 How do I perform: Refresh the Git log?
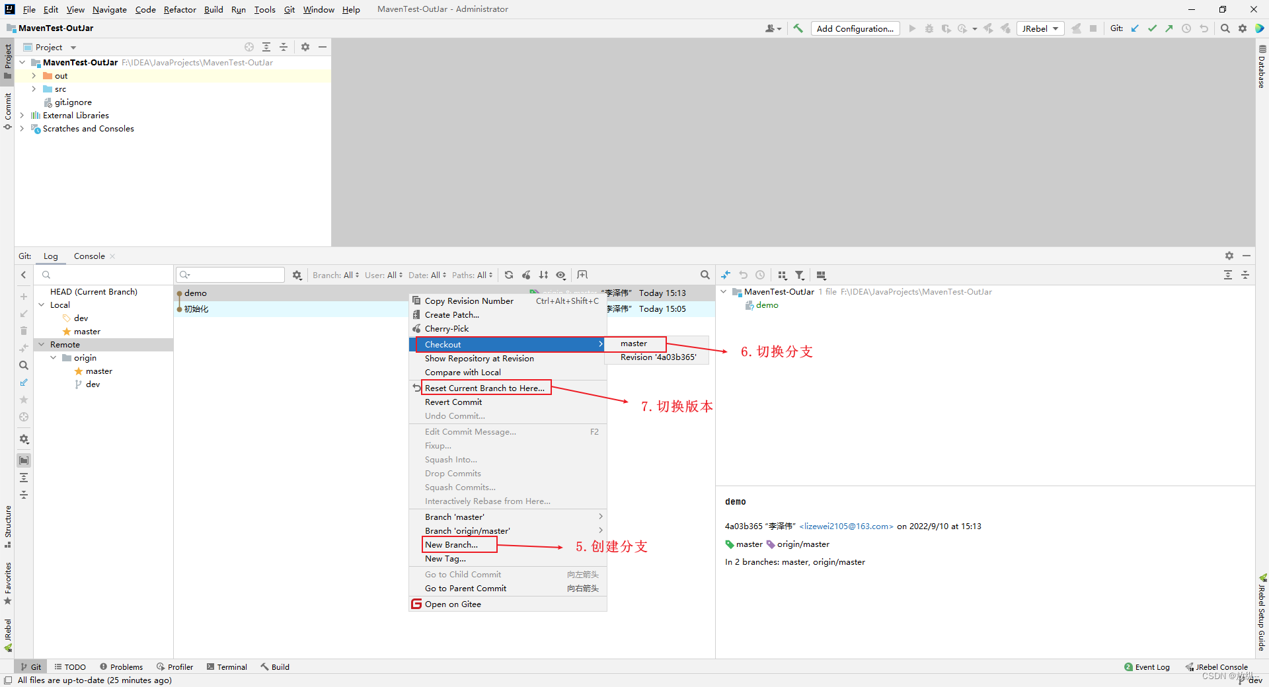(x=509, y=275)
